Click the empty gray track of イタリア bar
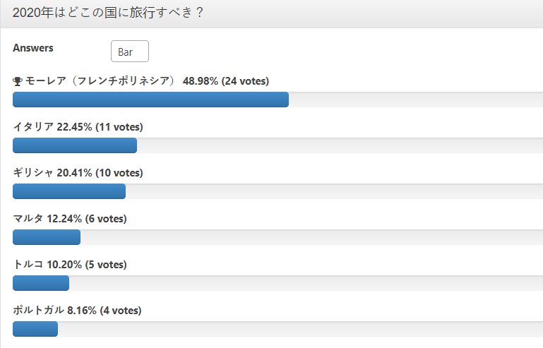 click(340, 145)
